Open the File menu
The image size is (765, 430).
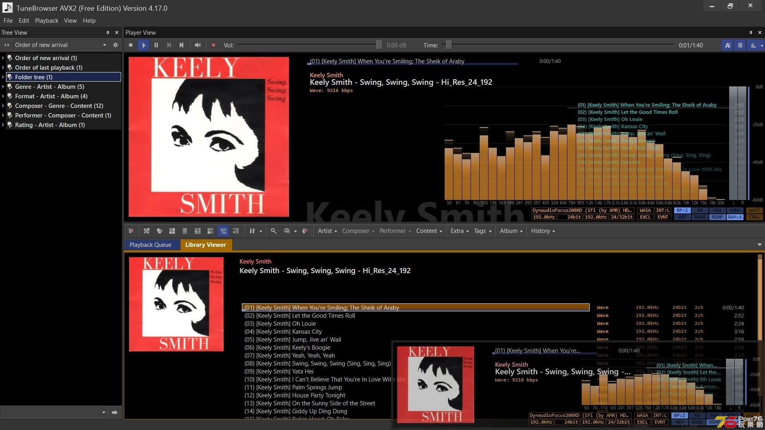click(8, 21)
